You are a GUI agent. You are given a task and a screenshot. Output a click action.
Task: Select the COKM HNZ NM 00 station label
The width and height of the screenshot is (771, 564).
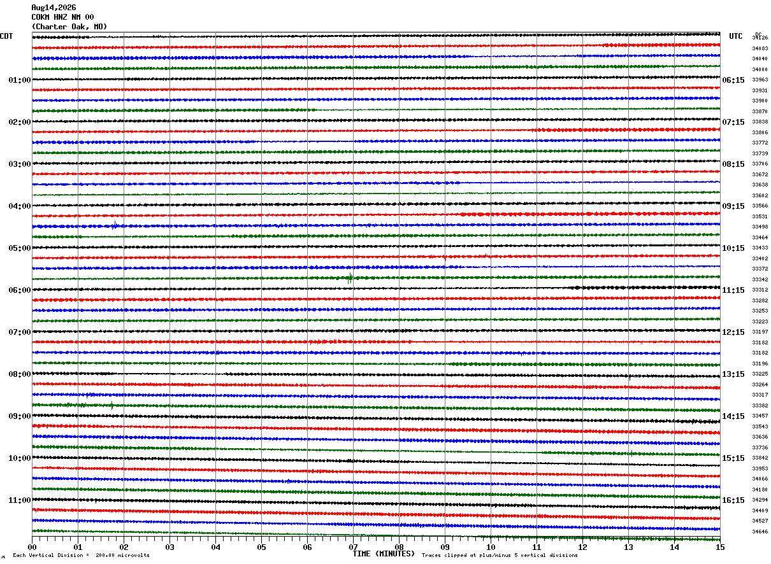(x=62, y=17)
